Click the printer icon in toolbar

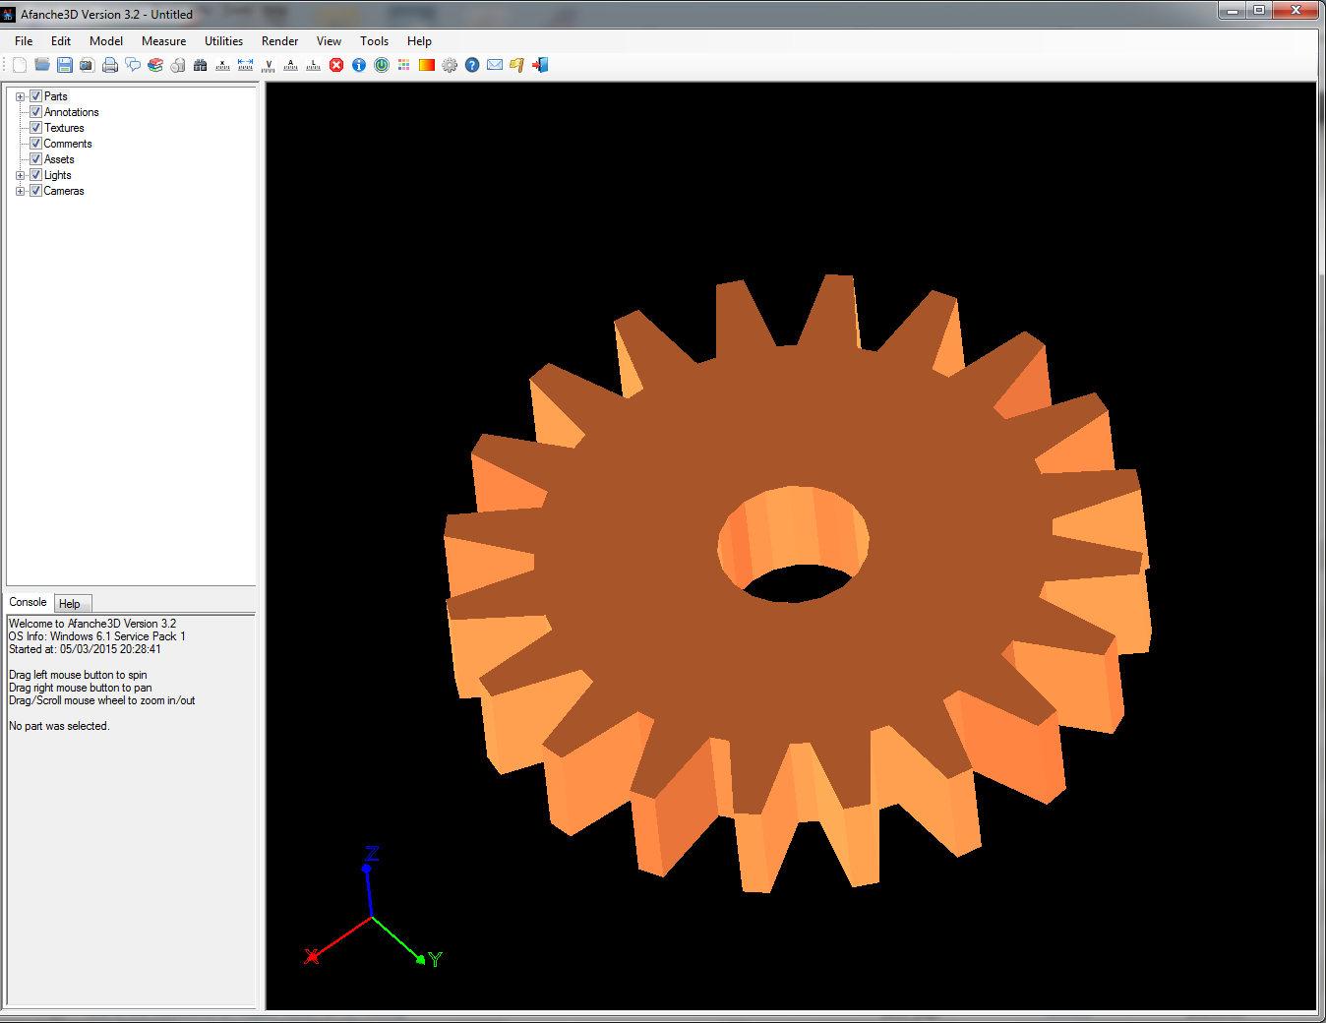(110, 65)
